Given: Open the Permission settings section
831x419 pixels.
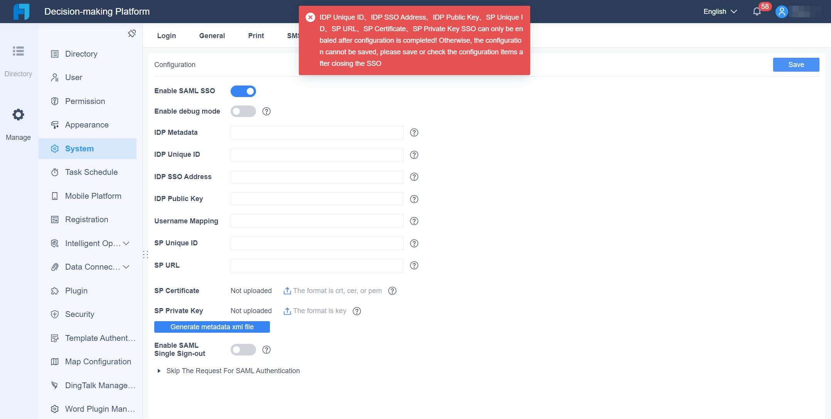Looking at the screenshot, I should click(85, 101).
